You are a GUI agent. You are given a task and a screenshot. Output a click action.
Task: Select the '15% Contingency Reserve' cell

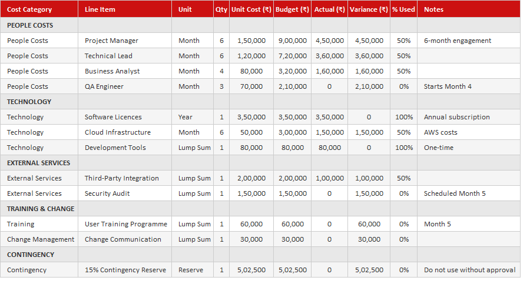pyautogui.click(x=125, y=270)
